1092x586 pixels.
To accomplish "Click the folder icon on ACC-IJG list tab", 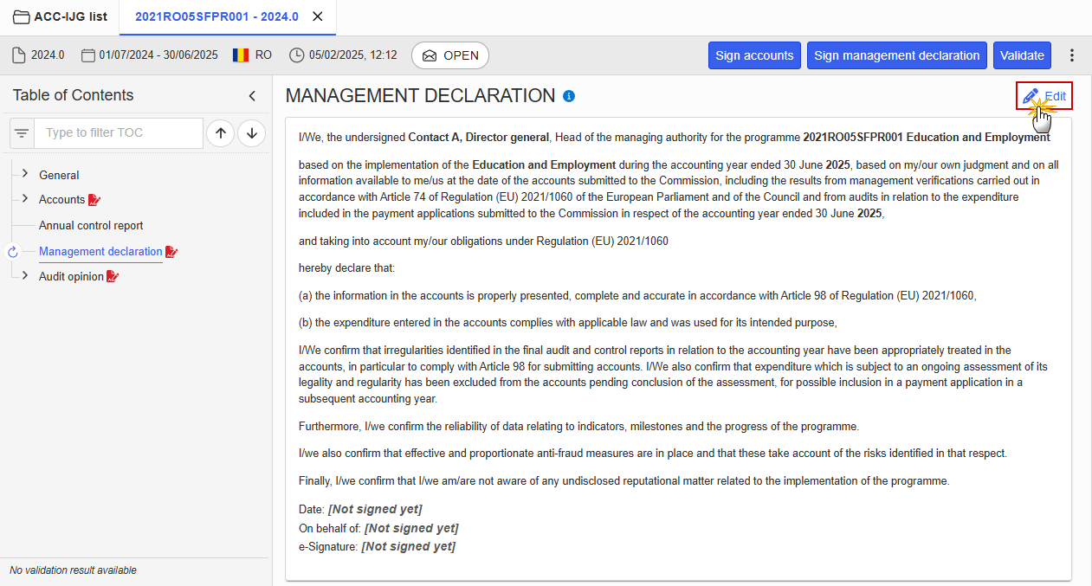I will (x=20, y=16).
